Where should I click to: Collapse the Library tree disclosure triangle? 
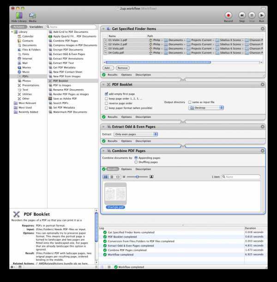tap(12, 32)
